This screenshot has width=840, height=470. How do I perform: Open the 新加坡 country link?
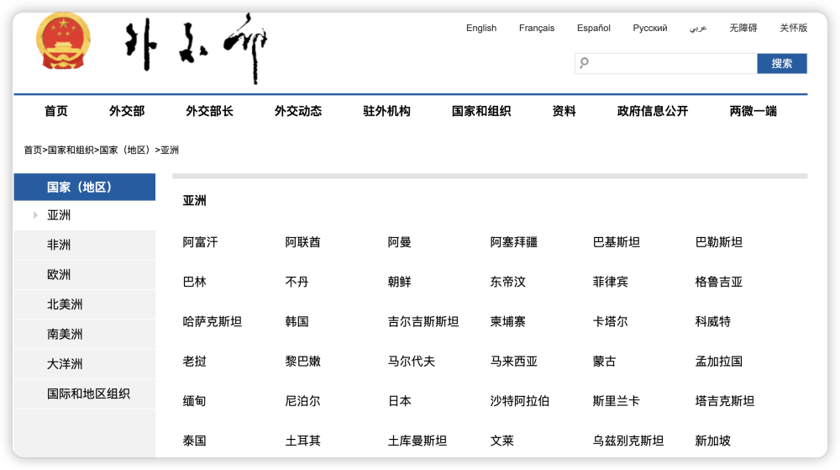coord(713,441)
